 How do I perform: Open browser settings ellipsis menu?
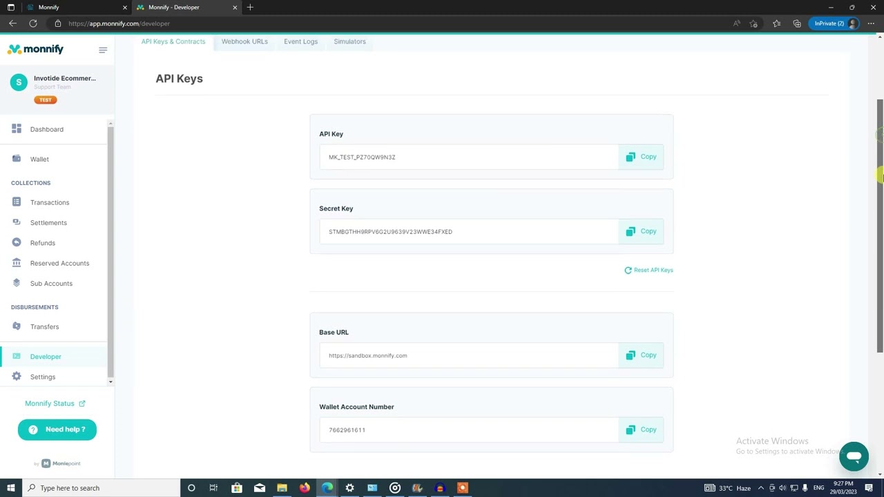click(871, 23)
